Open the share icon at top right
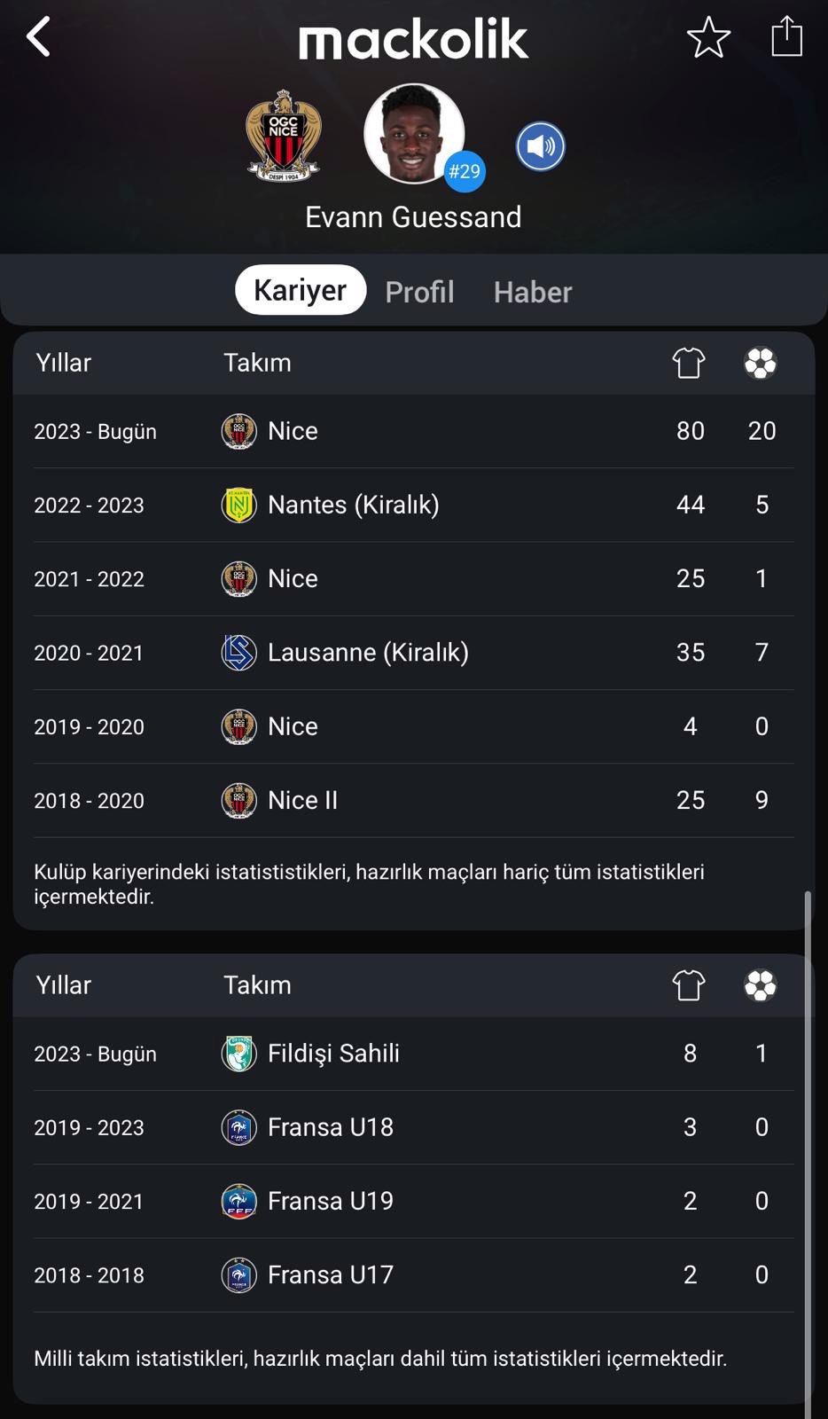The image size is (828, 1419). (x=786, y=36)
